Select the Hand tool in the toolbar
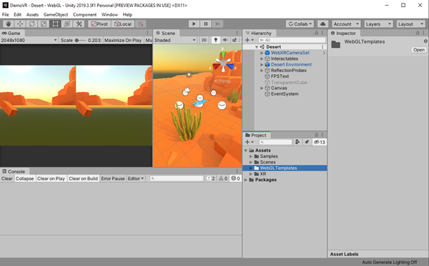The width and height of the screenshot is (429, 266). pos(8,24)
